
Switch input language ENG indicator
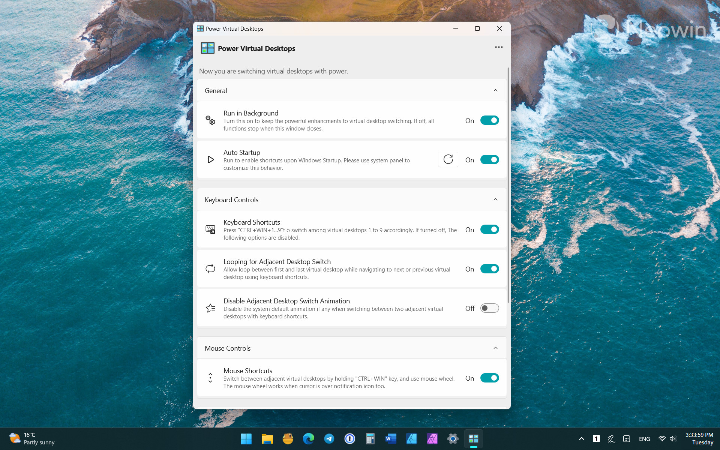(644, 439)
